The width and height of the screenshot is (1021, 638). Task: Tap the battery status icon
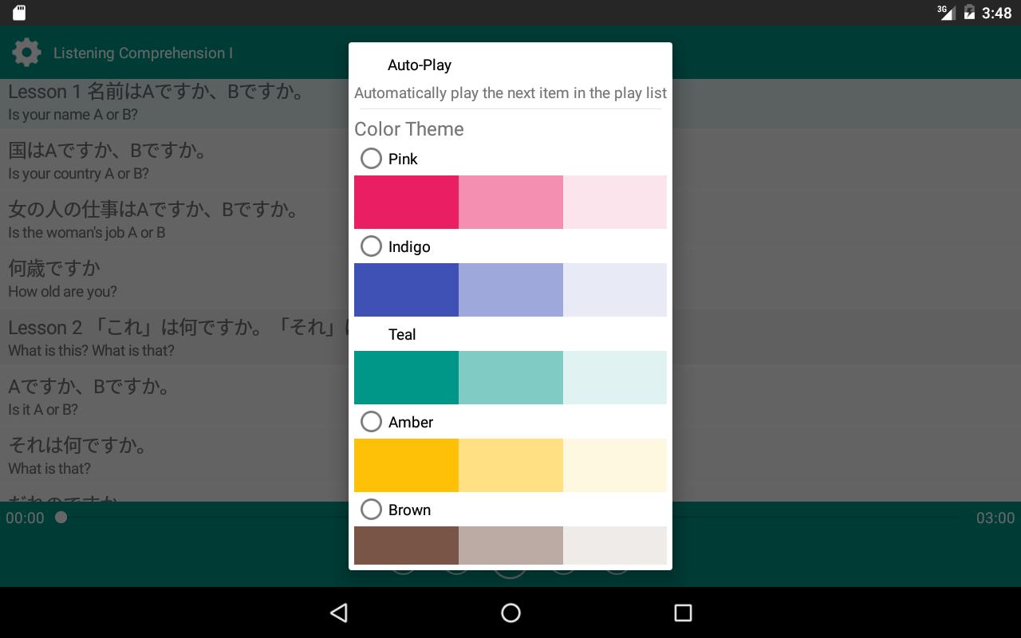point(969,12)
